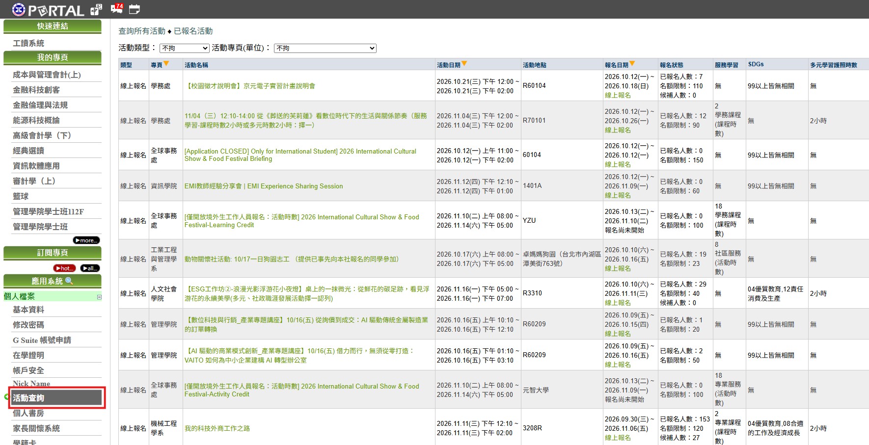Select 個人書房 in the sidebar
This screenshot has width=869, height=445.
point(28,413)
